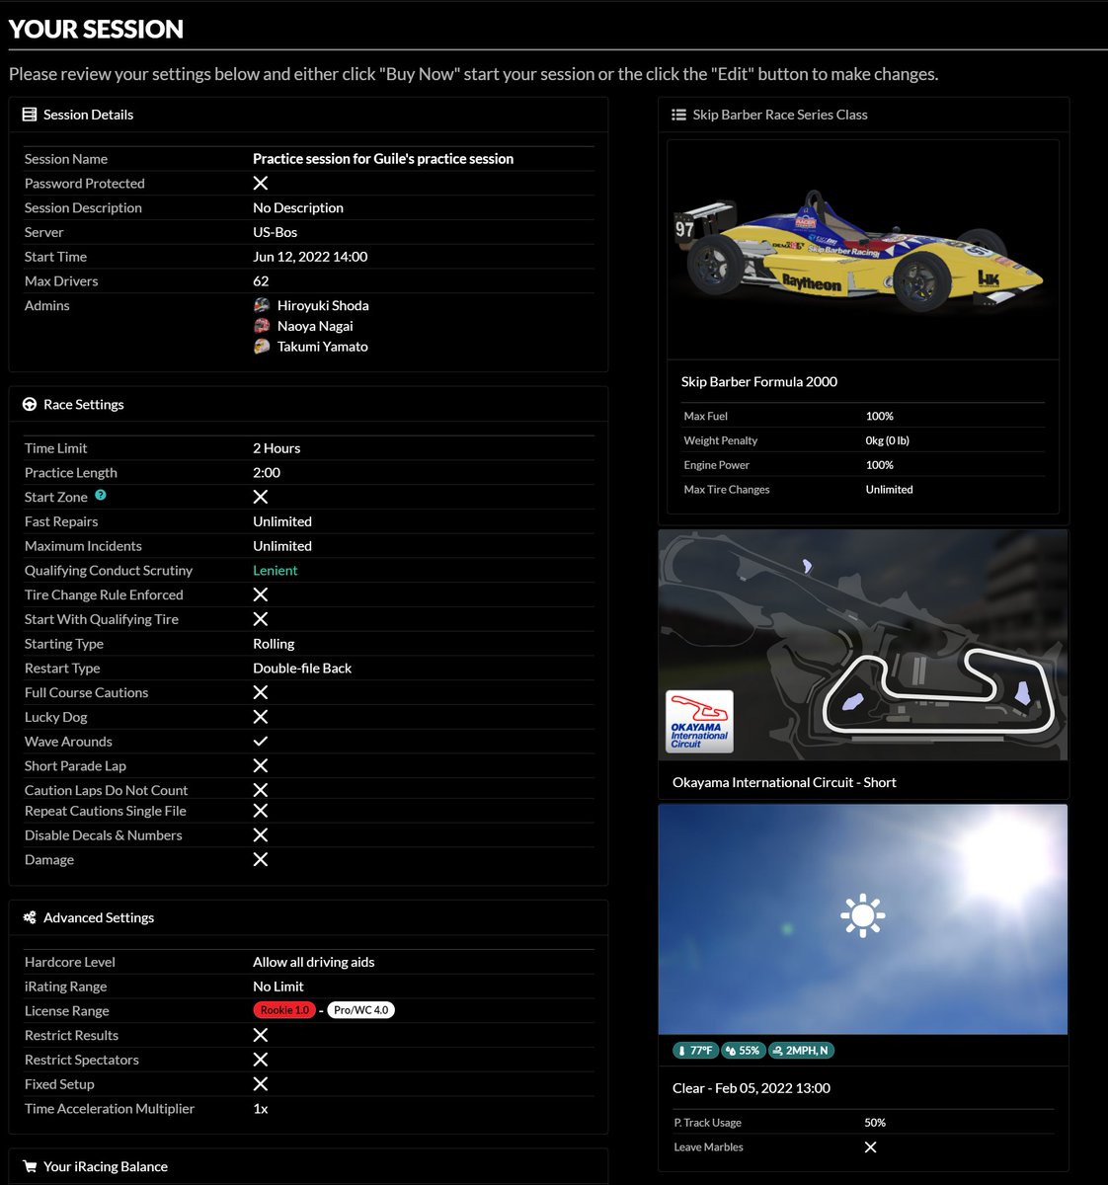
Task: Click the Your iRacing Balance heading
Action: click(x=106, y=1166)
